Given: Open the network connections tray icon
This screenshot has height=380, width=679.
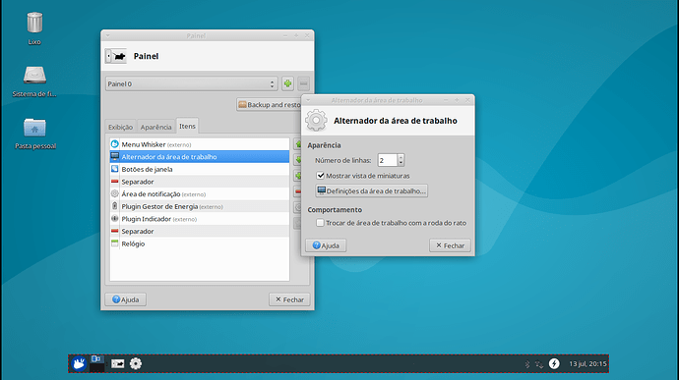Looking at the screenshot, I should 539,364.
